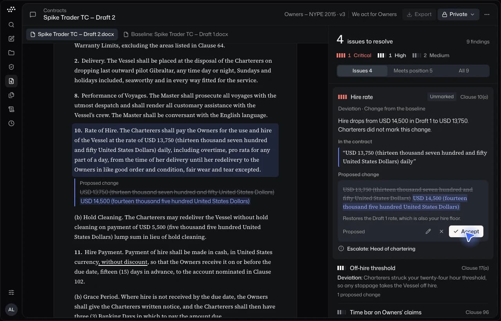
Task: Open the clock history icon in sidebar
Action: point(11,123)
